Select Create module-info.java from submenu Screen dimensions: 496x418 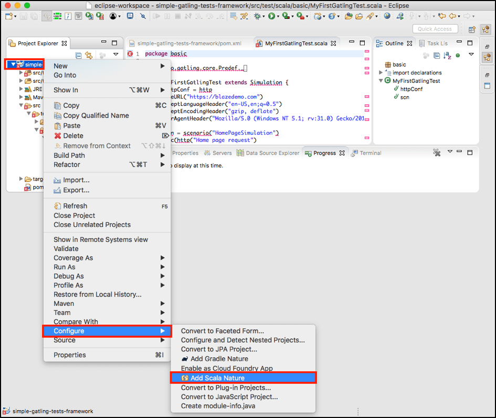(243, 406)
